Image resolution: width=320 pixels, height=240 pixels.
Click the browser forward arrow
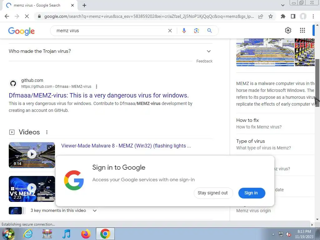coord(17,16)
